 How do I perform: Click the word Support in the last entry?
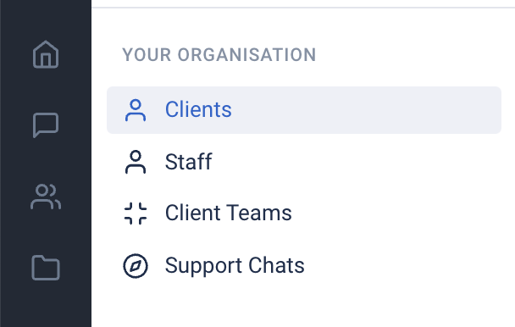pos(203,266)
